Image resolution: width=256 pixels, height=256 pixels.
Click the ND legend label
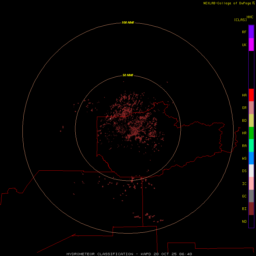tap(244, 222)
